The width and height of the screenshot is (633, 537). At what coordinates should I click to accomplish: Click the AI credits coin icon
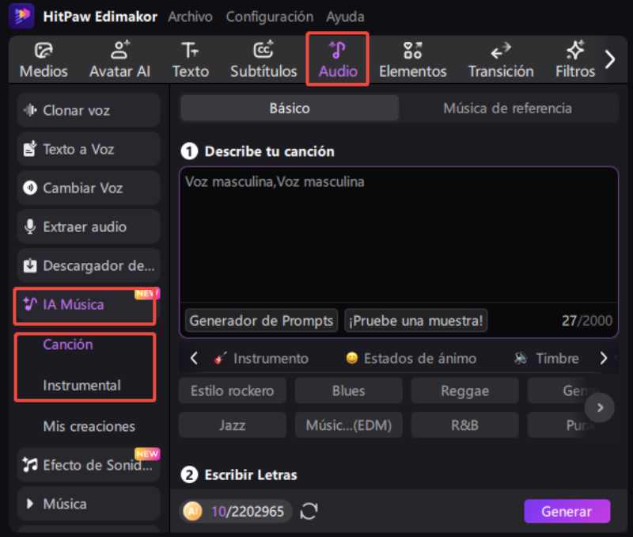point(192,511)
